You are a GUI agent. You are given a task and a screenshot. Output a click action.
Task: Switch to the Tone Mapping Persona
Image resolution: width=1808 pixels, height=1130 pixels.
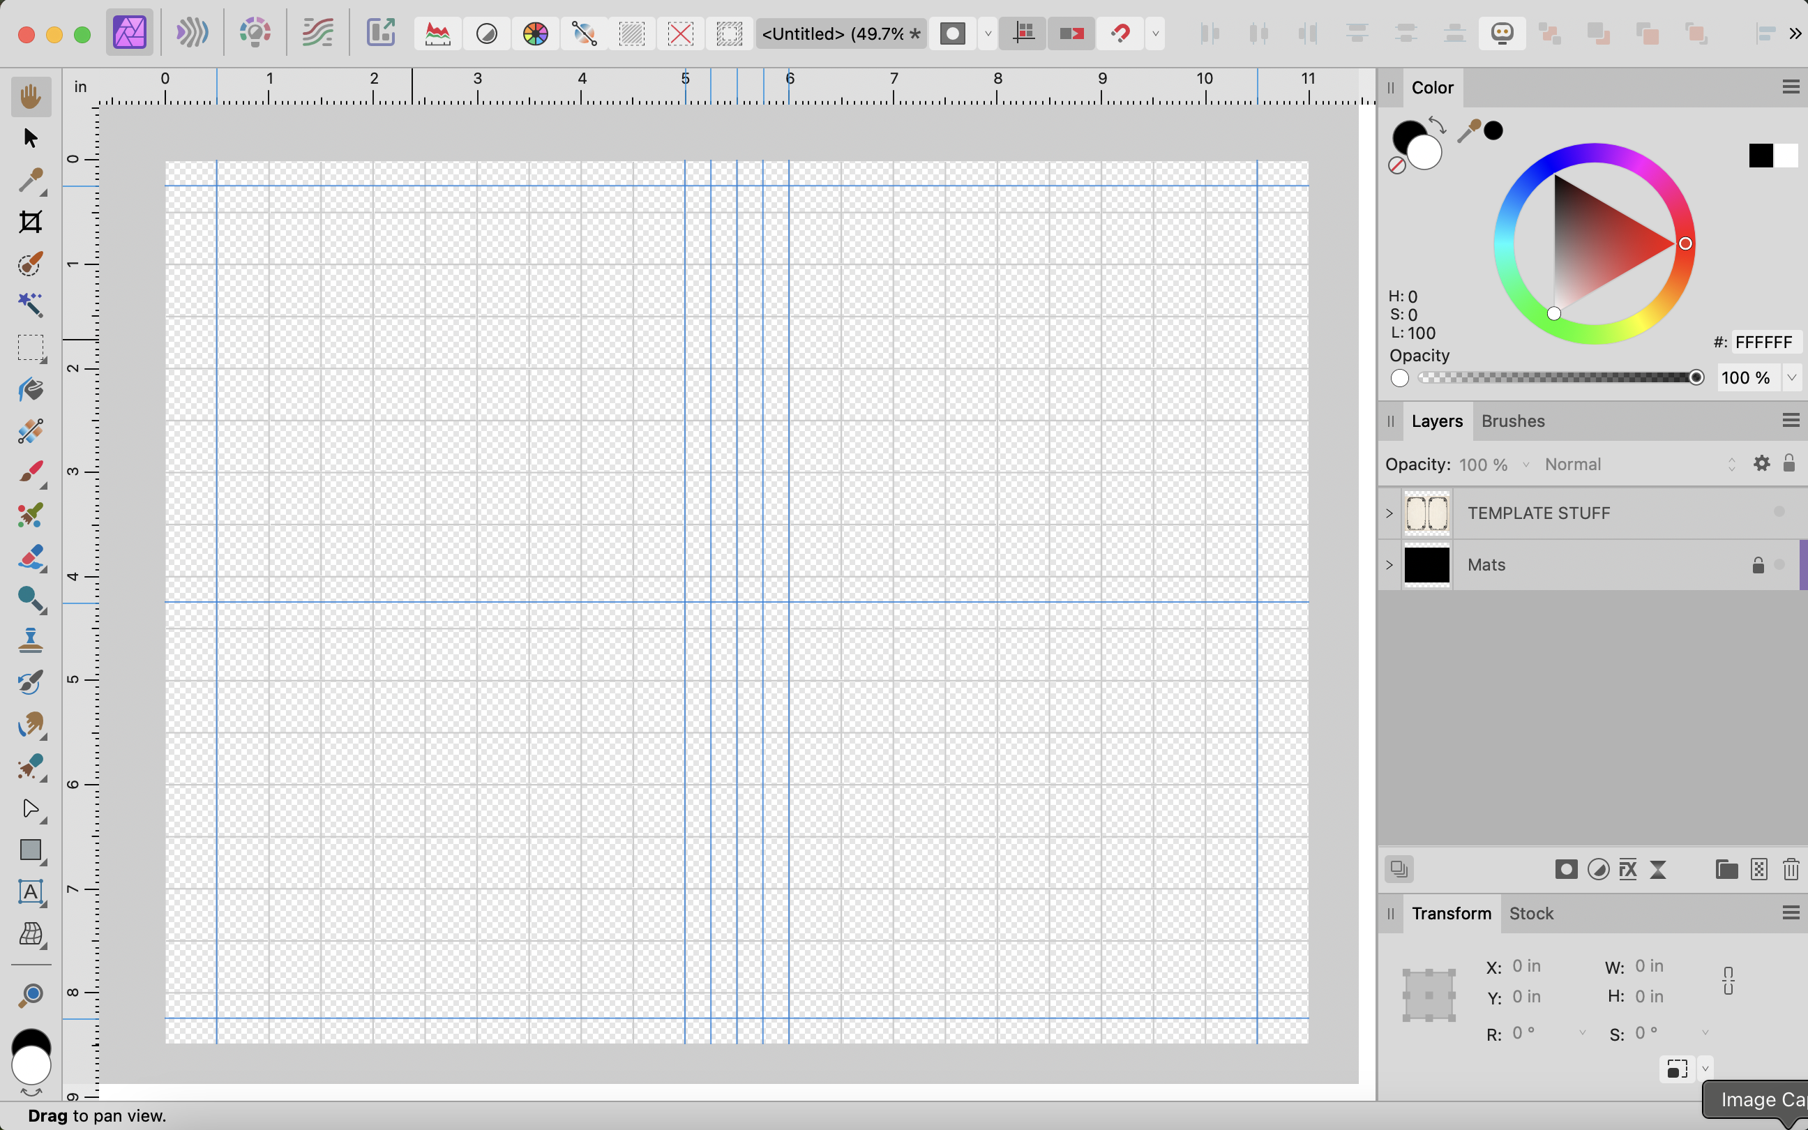(x=317, y=33)
